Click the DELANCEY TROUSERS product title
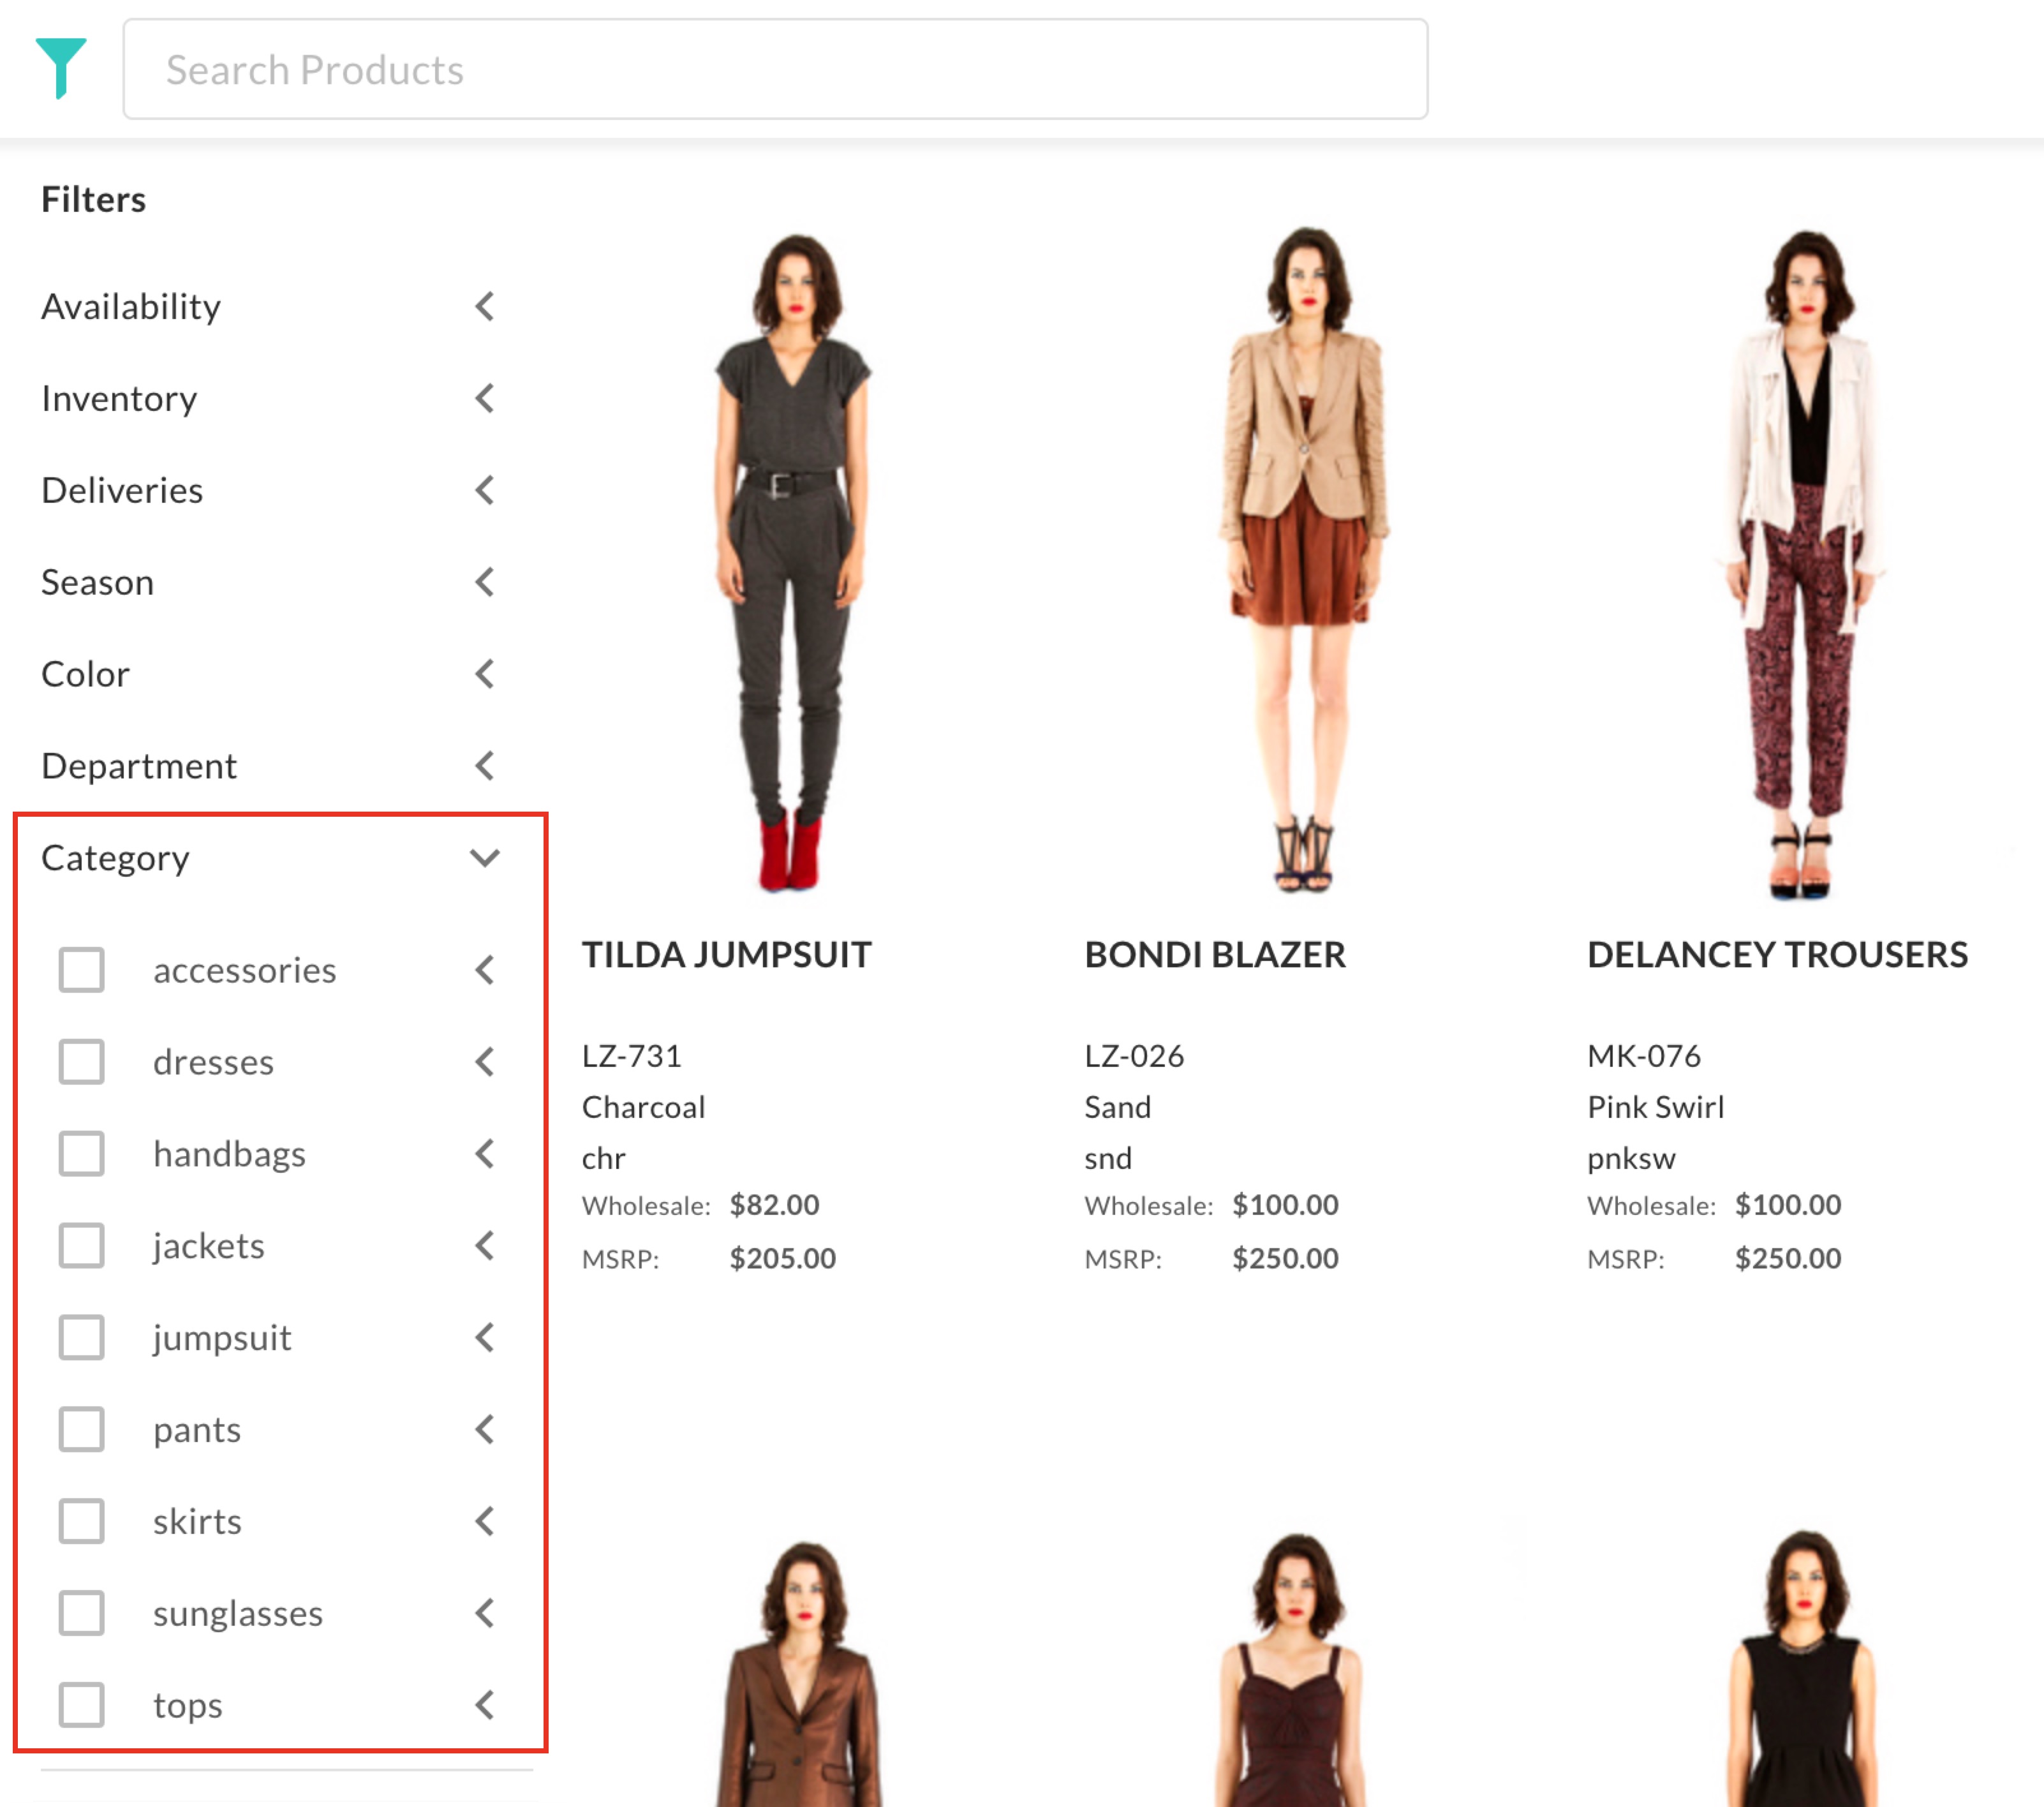 tap(1777, 955)
